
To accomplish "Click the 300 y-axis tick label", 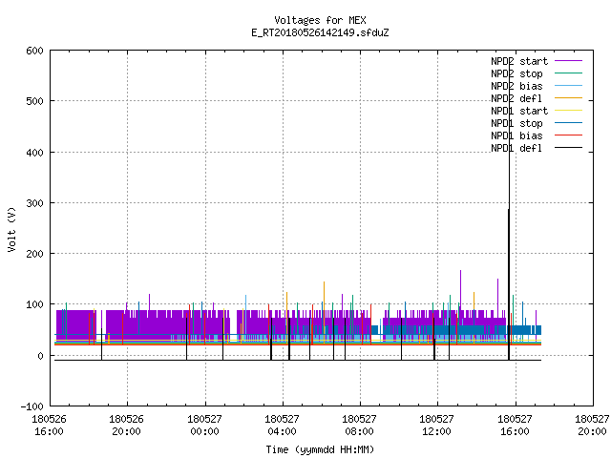I will [x=34, y=203].
